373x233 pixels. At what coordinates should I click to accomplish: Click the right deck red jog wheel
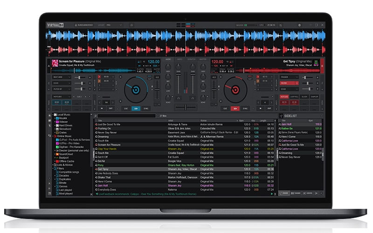pos(235,90)
